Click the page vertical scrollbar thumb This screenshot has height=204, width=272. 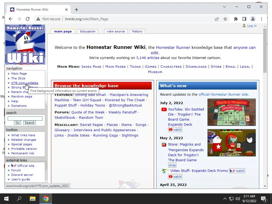pos(265,50)
